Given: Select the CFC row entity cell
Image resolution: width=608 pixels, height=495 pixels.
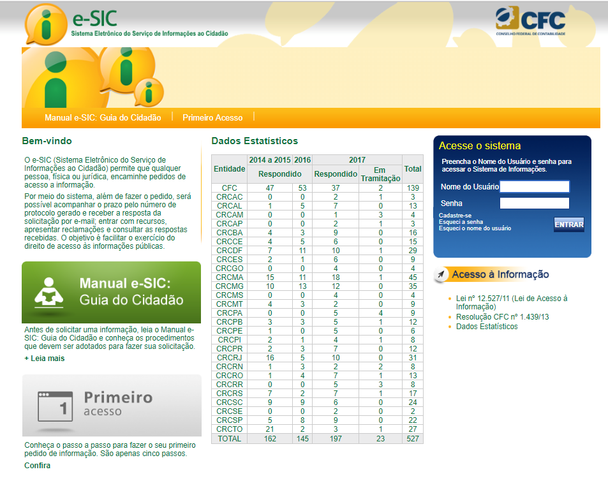Looking at the screenshot, I should [x=230, y=188].
